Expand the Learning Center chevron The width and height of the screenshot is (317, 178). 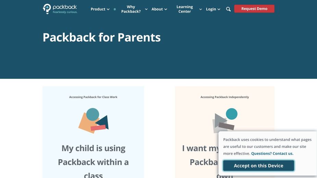pos(200,9)
